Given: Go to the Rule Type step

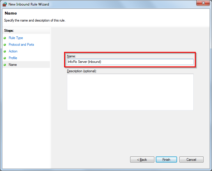Looking at the screenshot, I should click(x=16, y=38).
